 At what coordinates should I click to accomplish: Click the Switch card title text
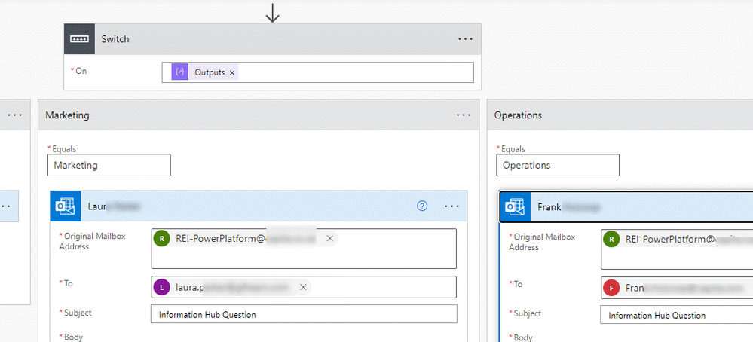[115, 39]
